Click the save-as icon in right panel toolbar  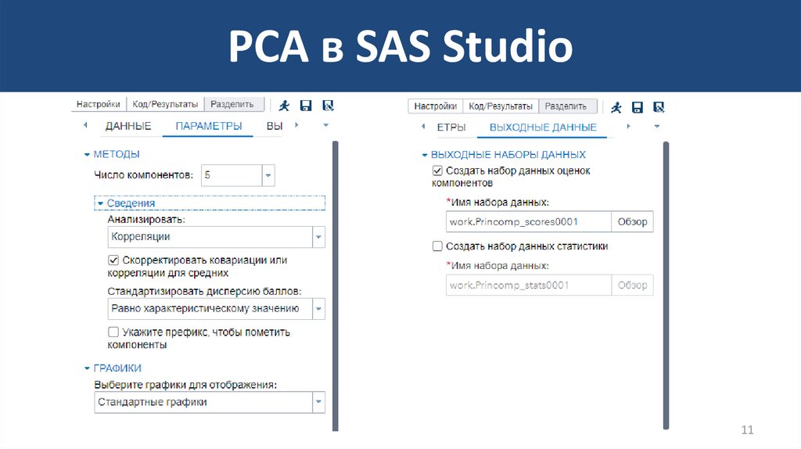(659, 107)
